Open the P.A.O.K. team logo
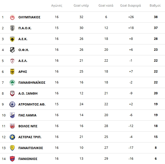This screenshot has height=164, width=165. pyautogui.click(x=12, y=28)
